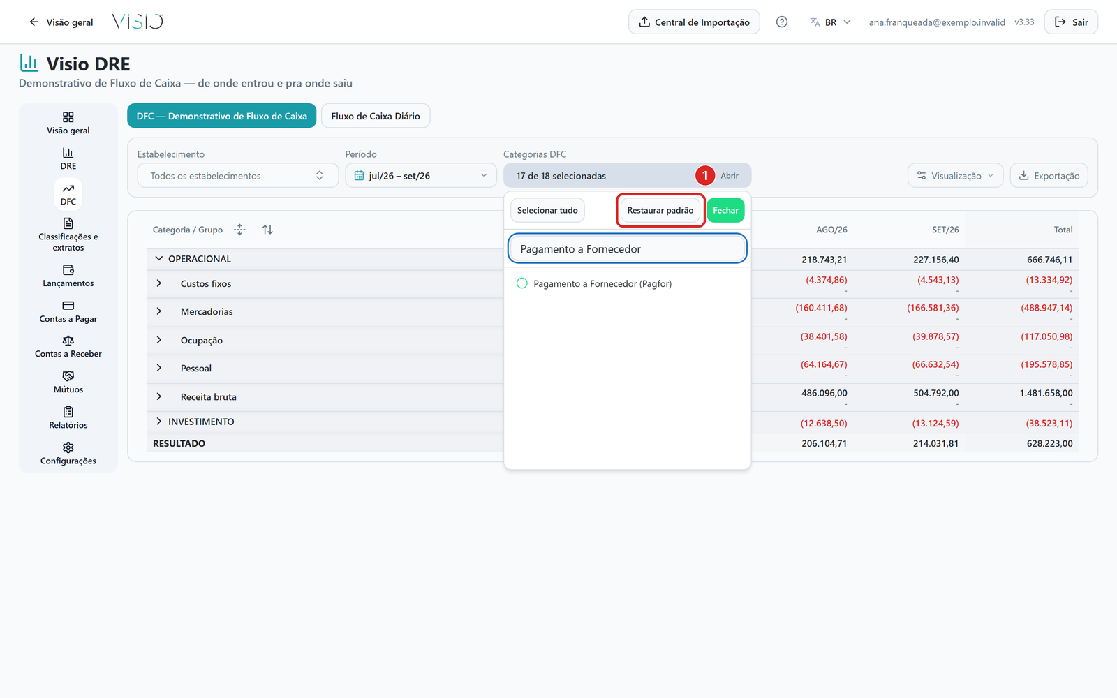Viewport: 1117px width, 698px height.
Task: Open the Período jul/26 – set/26 dropdown
Action: tap(421, 175)
